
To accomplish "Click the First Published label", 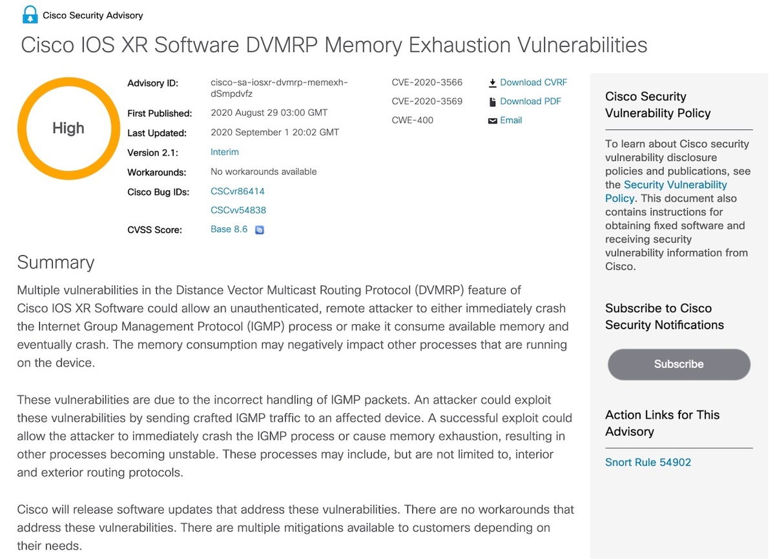I will 160,114.
